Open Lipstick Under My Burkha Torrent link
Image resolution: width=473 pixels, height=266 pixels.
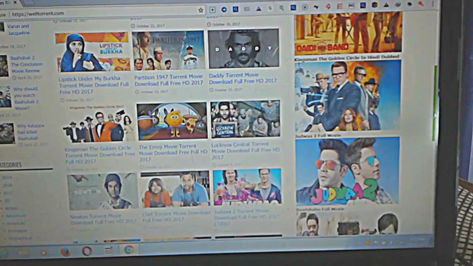94,85
